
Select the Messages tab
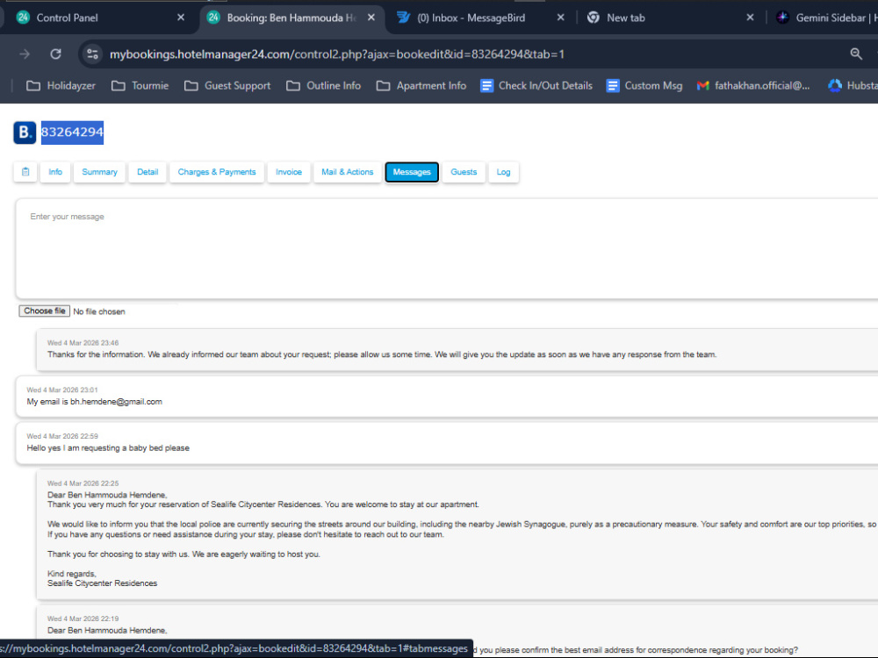coord(412,172)
